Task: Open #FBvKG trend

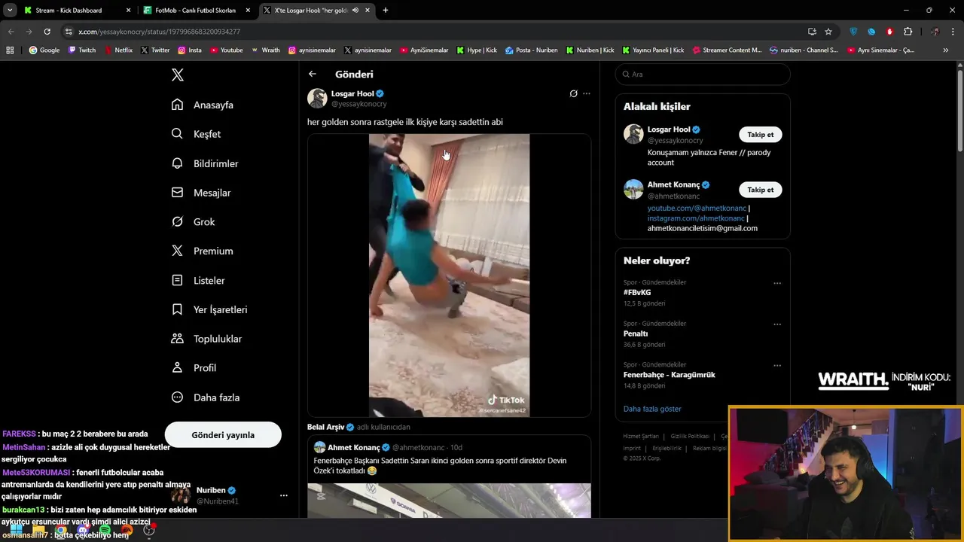Action: pyautogui.click(x=637, y=292)
